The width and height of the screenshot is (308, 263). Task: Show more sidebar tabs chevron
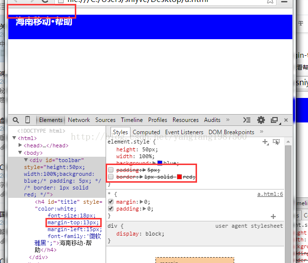pos(262,132)
